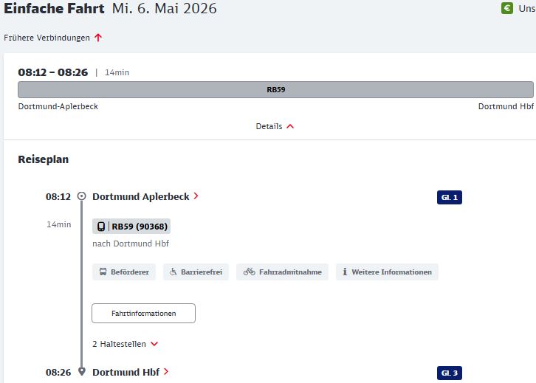536x383 pixels.
Task: Click the bicycle Fahrradmitnahme icon
Action: [x=249, y=272]
